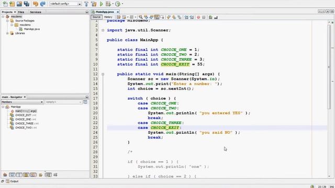
Task: Select the MainApp.java editor tab
Action: [105, 12]
